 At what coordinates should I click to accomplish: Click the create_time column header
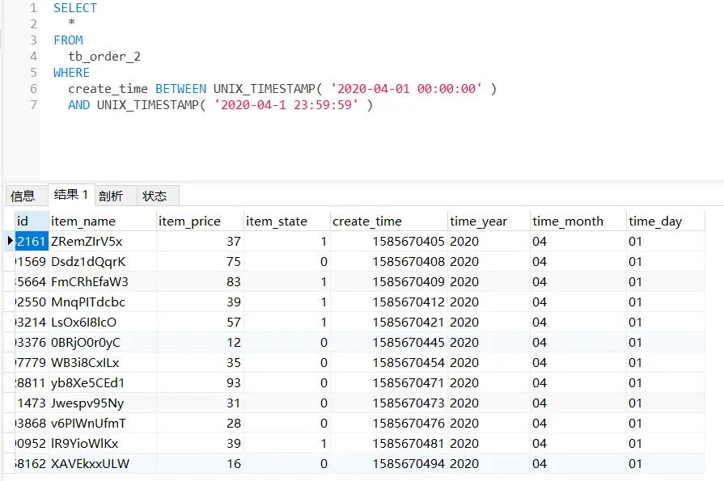click(389, 222)
